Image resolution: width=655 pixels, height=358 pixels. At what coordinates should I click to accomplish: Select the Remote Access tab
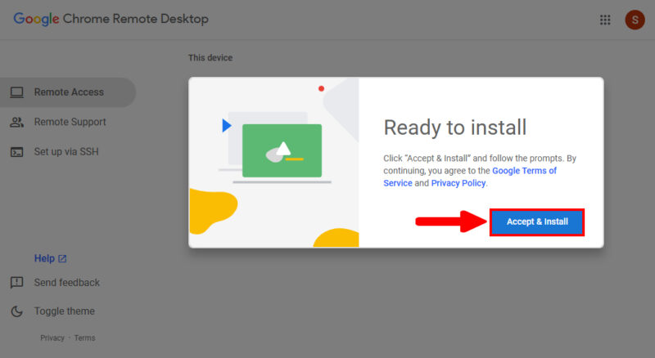pyautogui.click(x=68, y=92)
